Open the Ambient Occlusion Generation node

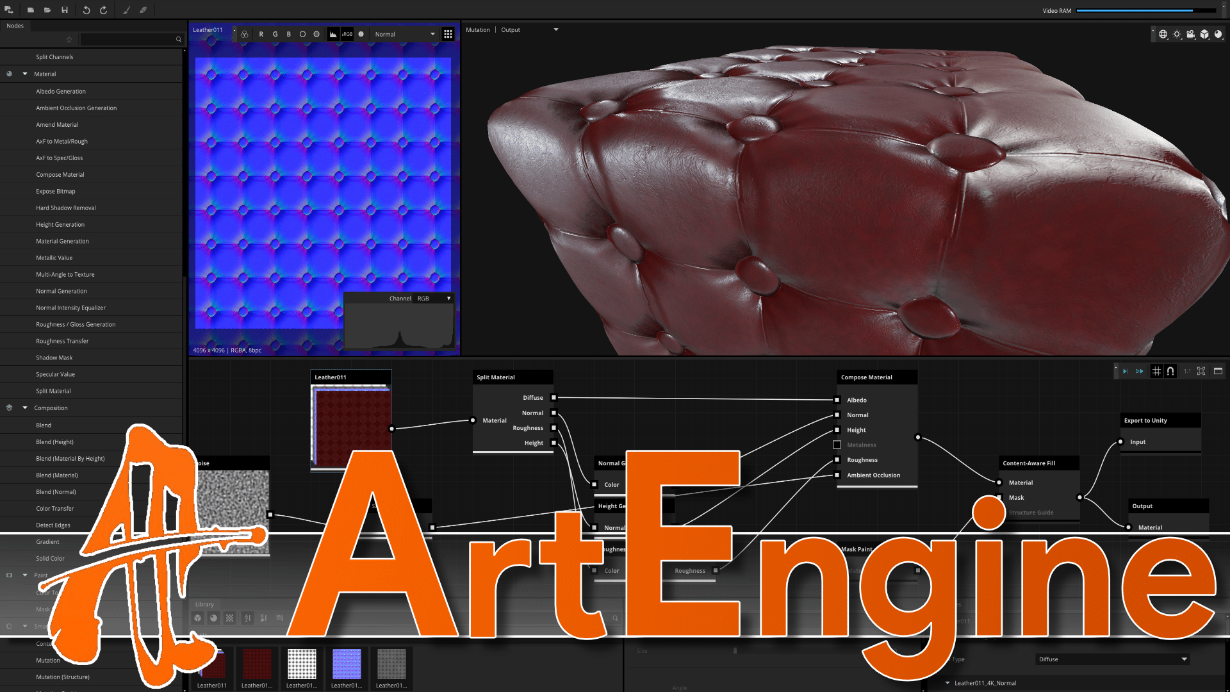coord(76,107)
